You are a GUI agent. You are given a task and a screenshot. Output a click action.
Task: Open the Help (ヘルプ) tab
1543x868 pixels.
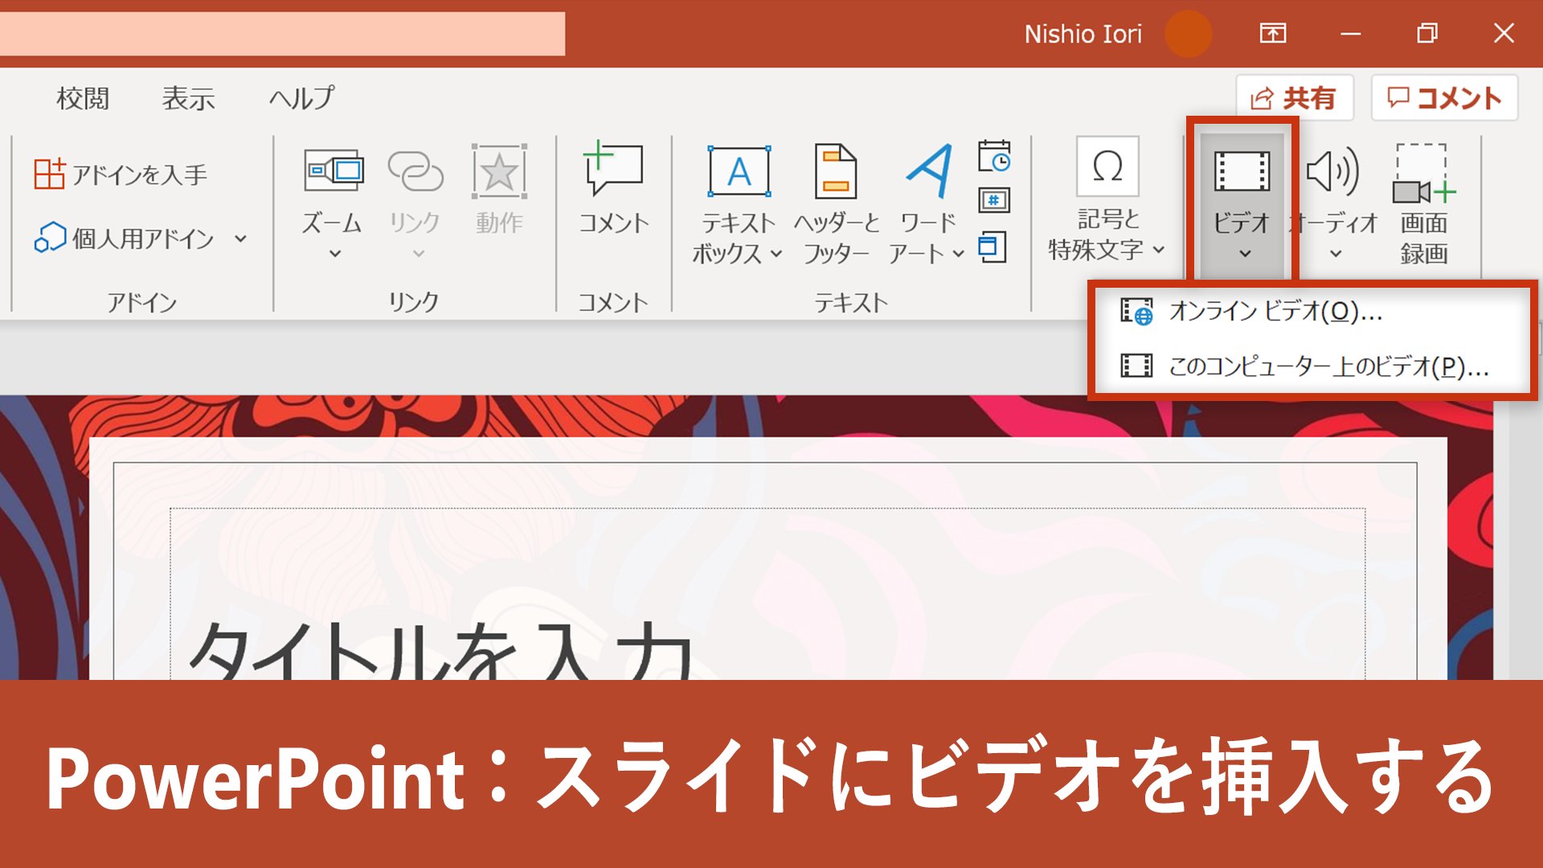coord(301,98)
